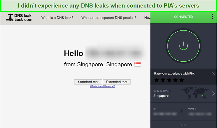217x128 pixels.
Task: Open the Whats the difference? link
Action: point(102,86)
